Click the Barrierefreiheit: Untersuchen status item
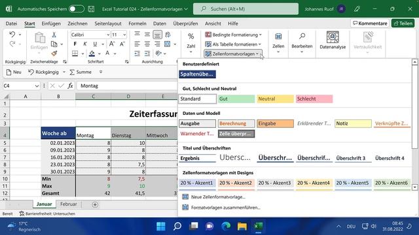The height and width of the screenshot is (235, 419). [x=47, y=213]
